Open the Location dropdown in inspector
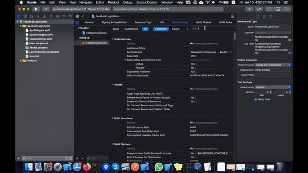 [x=273, y=32]
